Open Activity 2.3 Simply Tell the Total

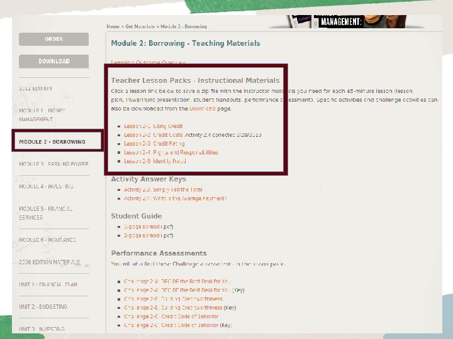[163, 190]
